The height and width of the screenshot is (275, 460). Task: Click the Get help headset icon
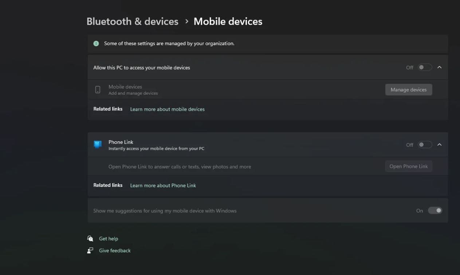coord(90,239)
